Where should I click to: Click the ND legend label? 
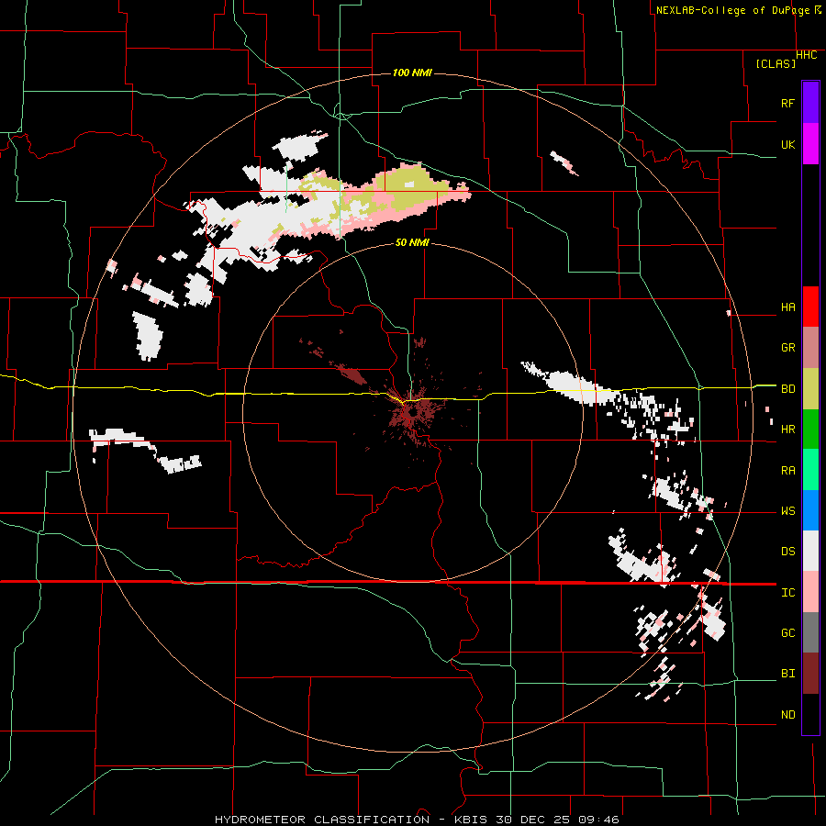[788, 715]
